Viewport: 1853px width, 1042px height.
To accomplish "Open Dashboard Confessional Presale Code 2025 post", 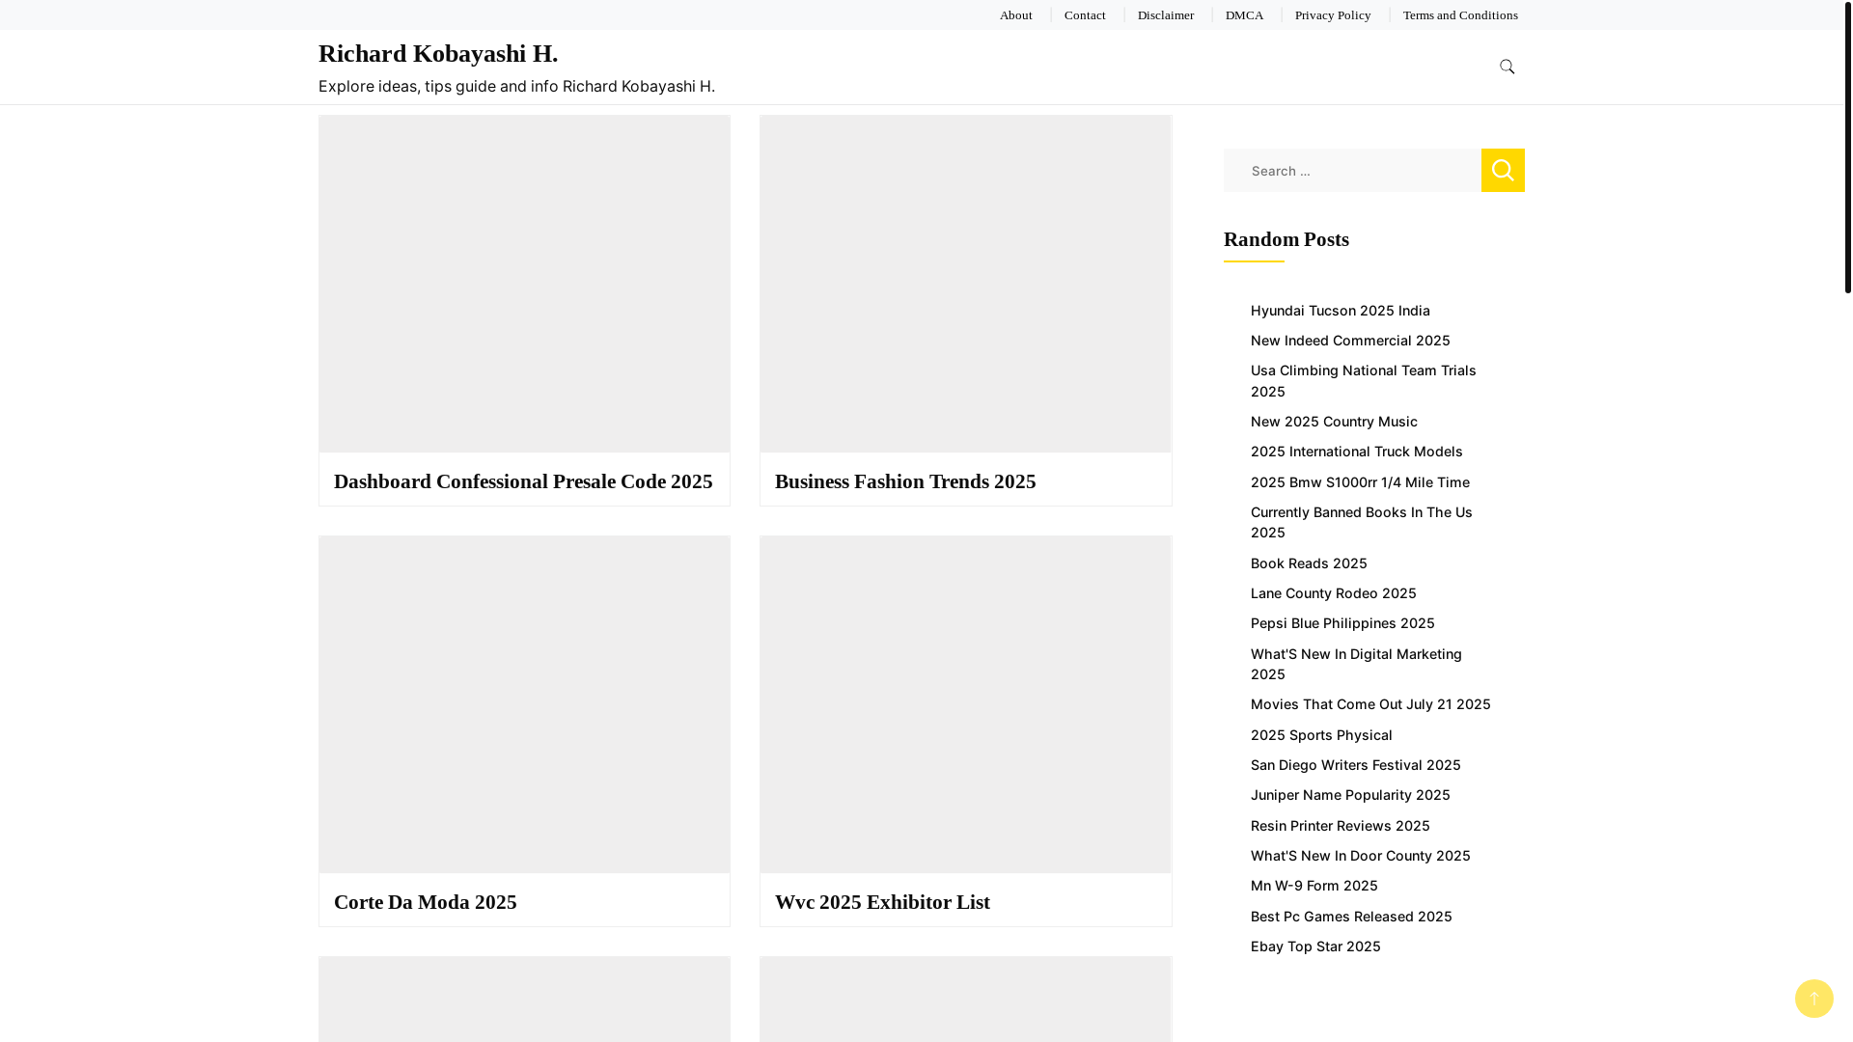I will [523, 481].
